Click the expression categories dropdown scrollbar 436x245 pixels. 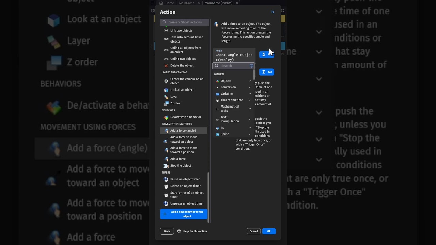[x=254, y=75]
